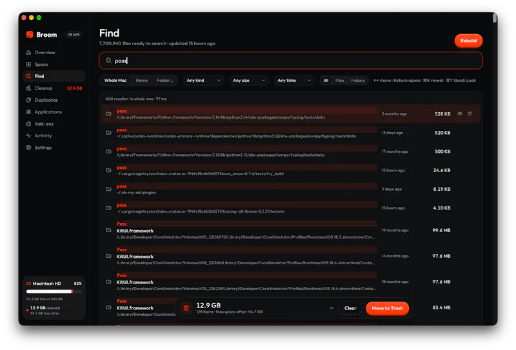Click the folder icon of the 520 KB result
The image size is (516, 350).
[x=108, y=133]
